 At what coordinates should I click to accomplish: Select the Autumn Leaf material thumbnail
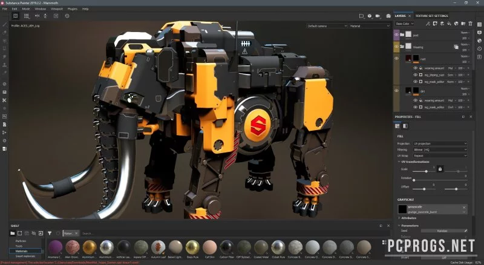pos(159,249)
